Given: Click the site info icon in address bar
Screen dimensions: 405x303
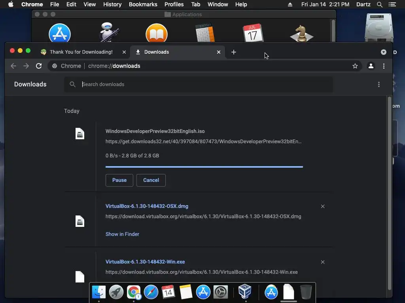Looking at the screenshot, I should (x=55, y=66).
